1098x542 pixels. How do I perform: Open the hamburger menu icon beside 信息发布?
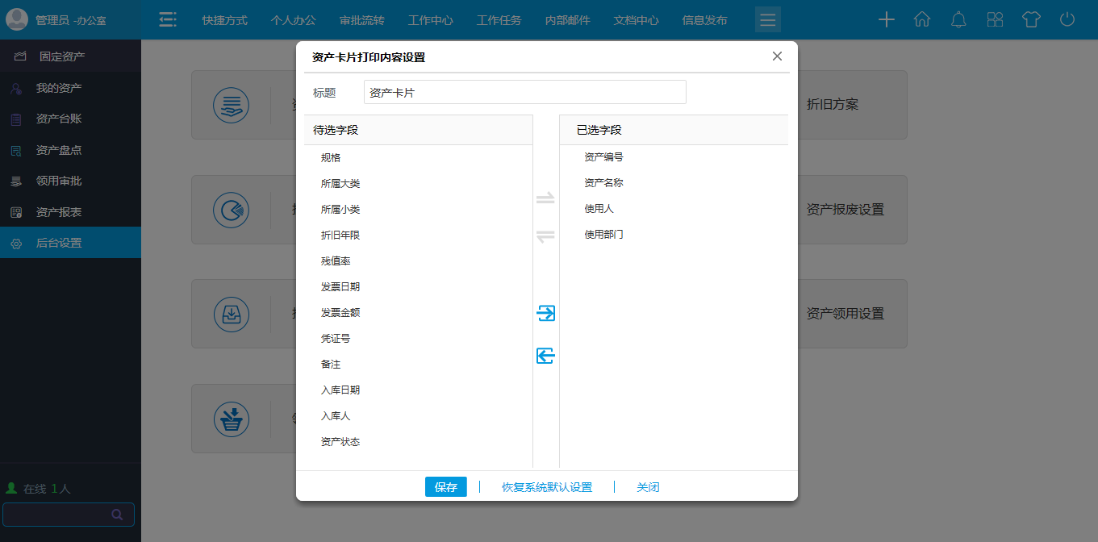[x=767, y=19]
